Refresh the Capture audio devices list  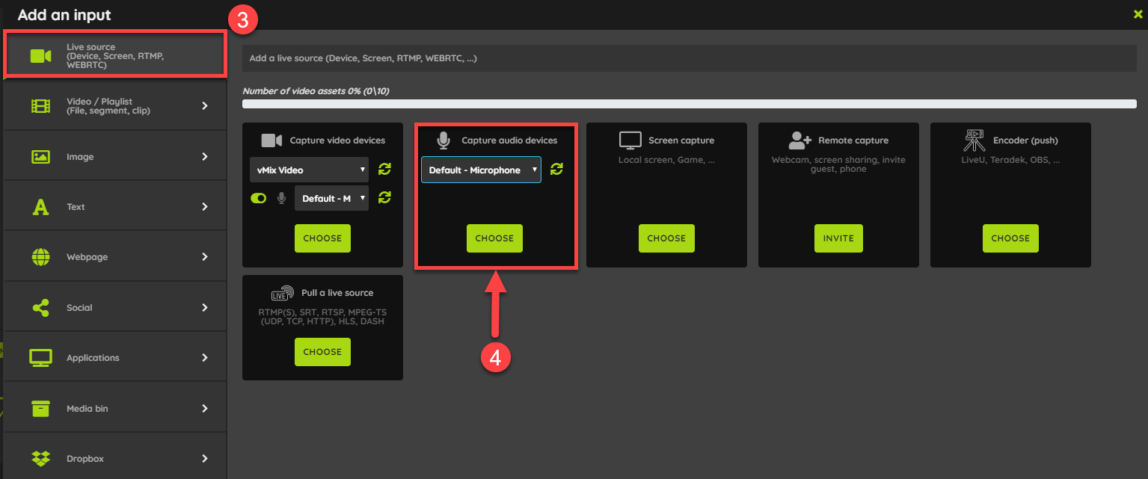pos(556,170)
